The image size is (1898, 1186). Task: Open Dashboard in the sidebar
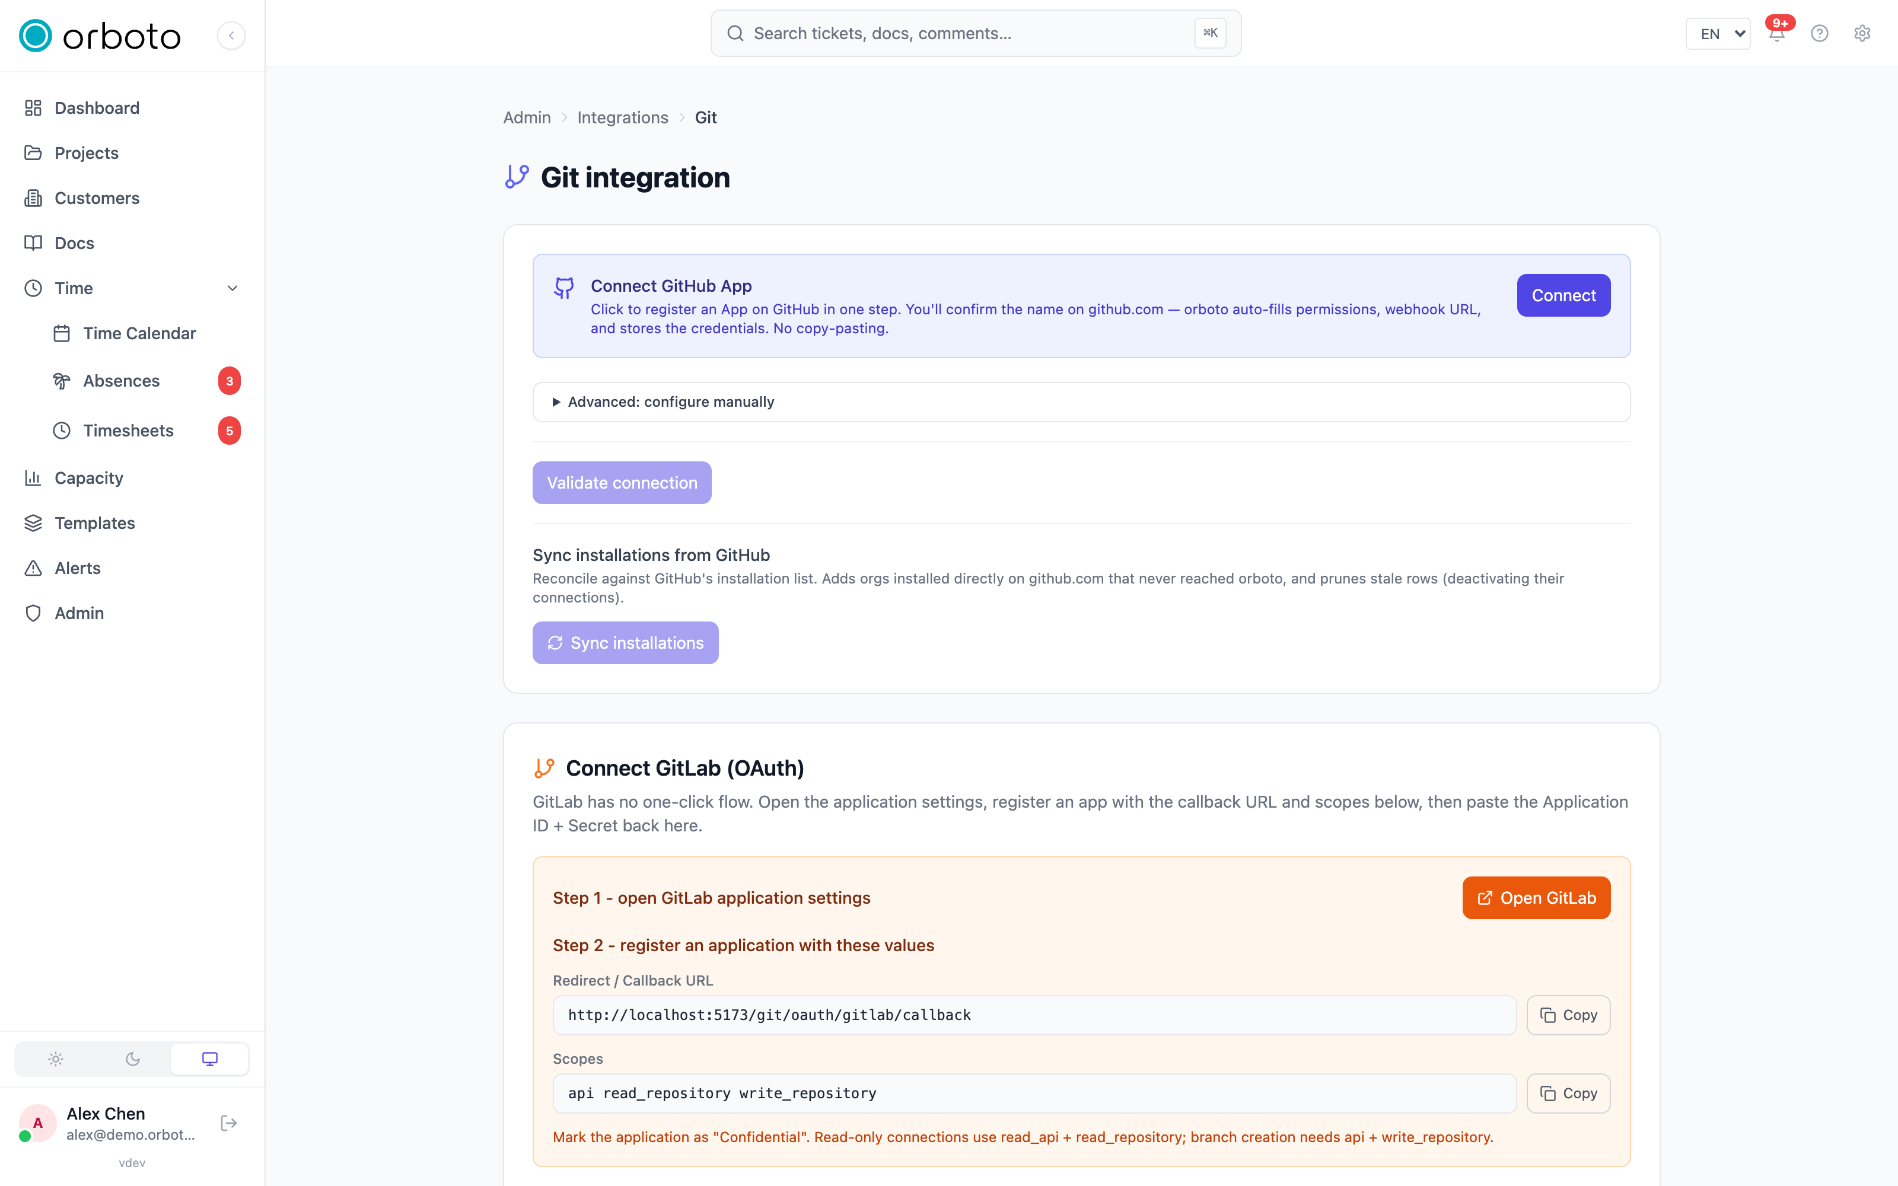click(132, 109)
